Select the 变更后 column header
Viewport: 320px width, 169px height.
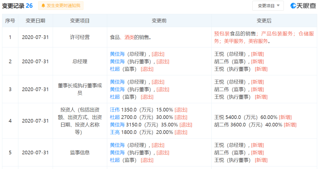click(264, 21)
